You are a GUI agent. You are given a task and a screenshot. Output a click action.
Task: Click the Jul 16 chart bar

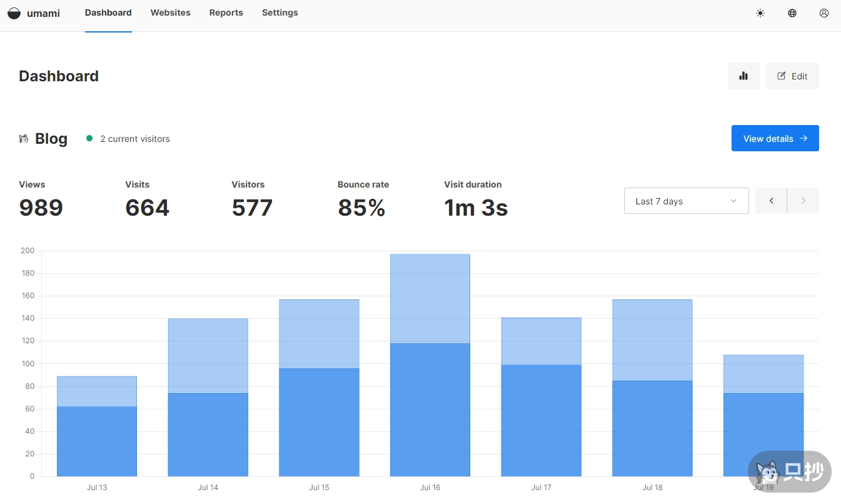click(430, 375)
